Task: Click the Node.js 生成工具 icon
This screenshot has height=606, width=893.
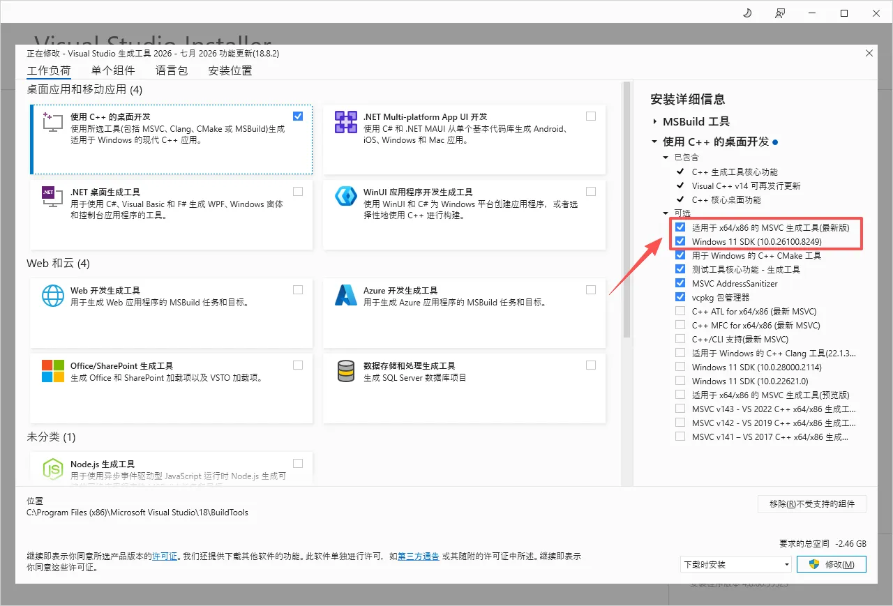Action: click(x=53, y=469)
